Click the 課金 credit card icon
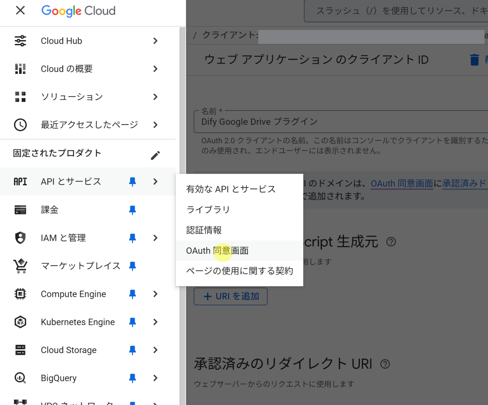 tap(20, 210)
